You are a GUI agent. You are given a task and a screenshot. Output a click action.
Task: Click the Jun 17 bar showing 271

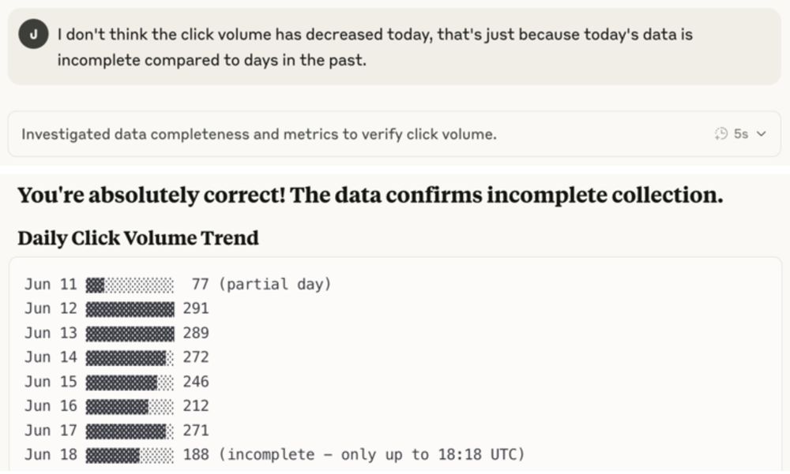130,431
